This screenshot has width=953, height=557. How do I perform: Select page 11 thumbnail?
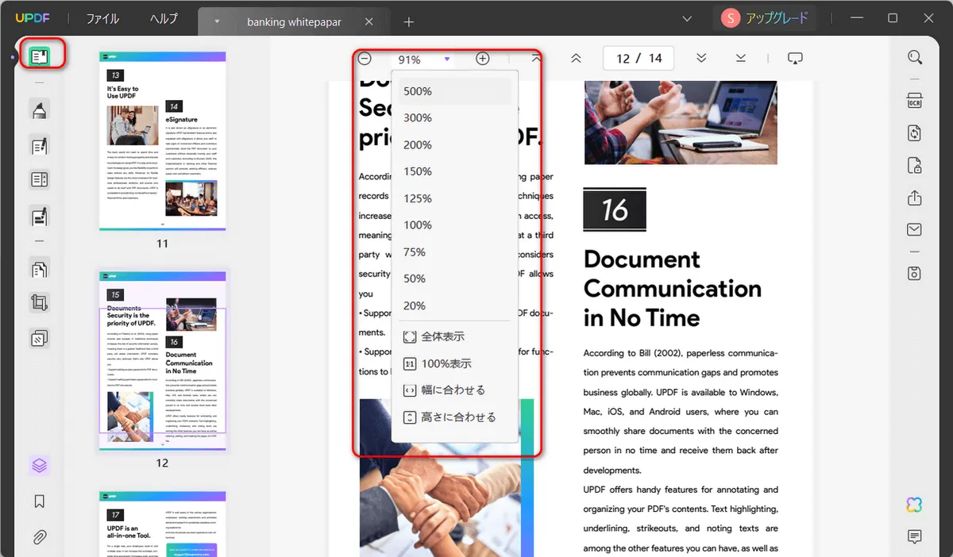tap(163, 141)
